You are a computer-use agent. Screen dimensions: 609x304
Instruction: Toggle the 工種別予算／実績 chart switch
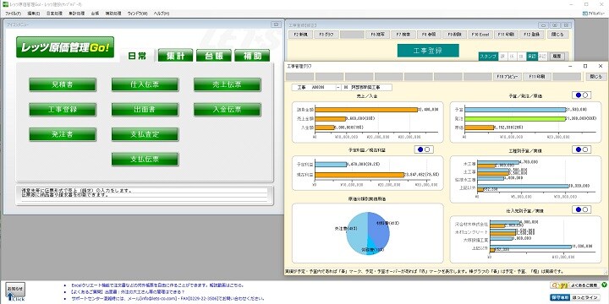(x=581, y=149)
